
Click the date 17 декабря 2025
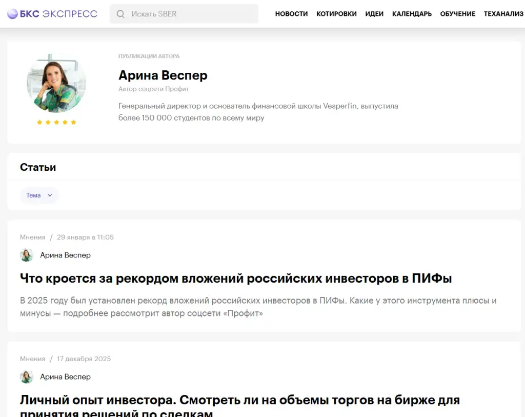84,359
